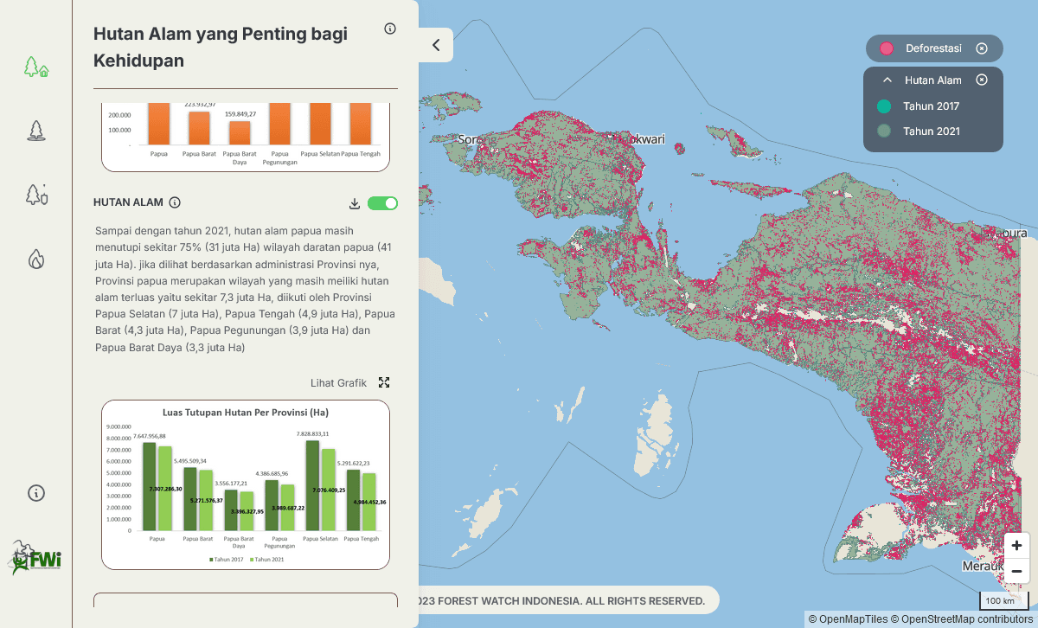1038x628 pixels.
Task: Collapse the left panel with the arrow
Action: click(x=437, y=45)
